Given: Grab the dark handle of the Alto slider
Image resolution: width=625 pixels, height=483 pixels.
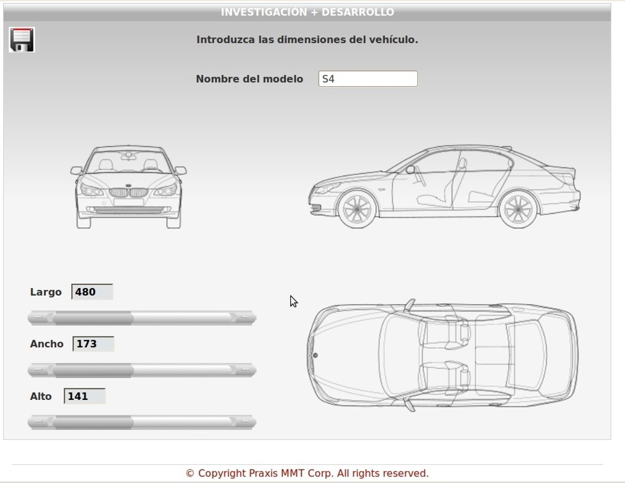Looking at the screenshot, I should [x=93, y=422].
